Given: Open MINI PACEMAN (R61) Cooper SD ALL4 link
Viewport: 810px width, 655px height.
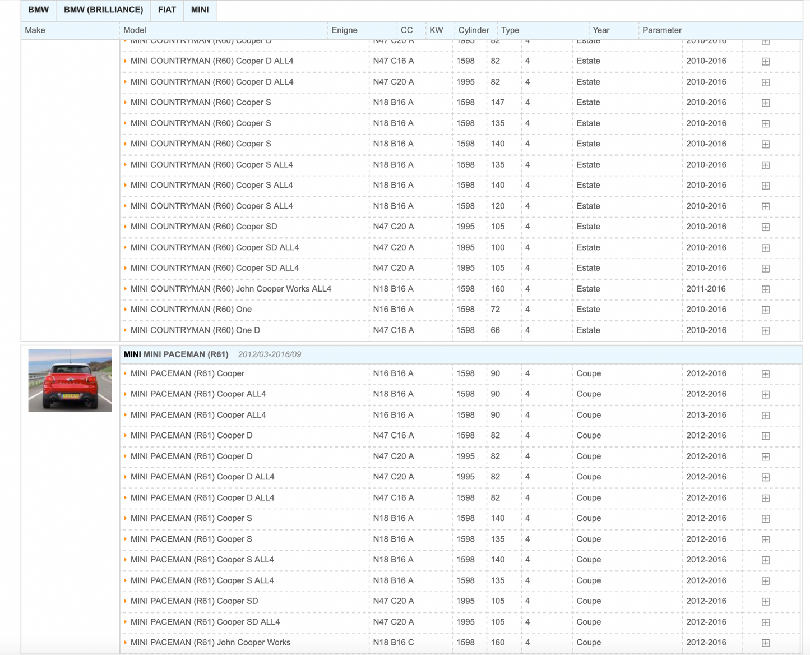Looking at the screenshot, I should 205,622.
